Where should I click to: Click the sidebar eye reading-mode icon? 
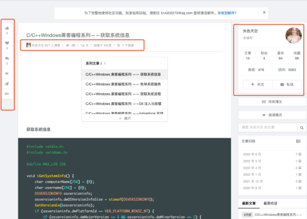[7, 74]
